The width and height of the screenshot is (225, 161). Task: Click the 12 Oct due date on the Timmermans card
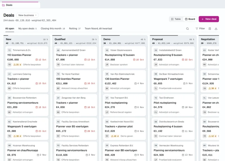(41, 59)
